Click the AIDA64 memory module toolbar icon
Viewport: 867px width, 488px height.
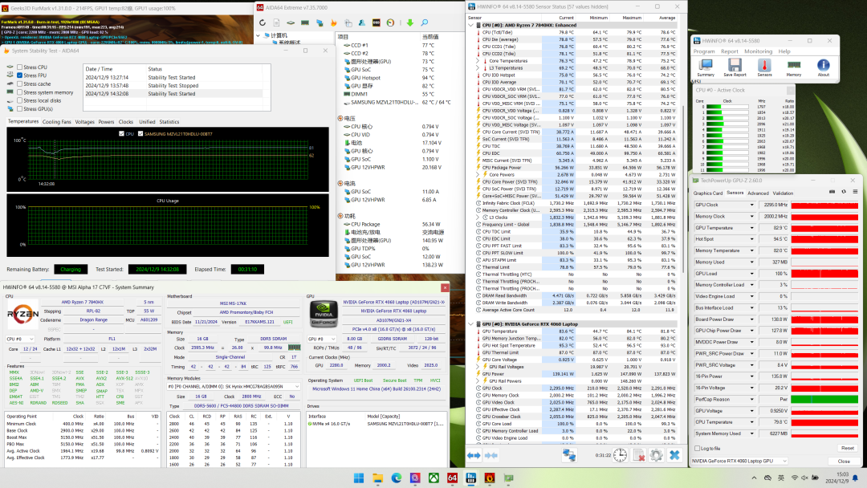tap(305, 22)
